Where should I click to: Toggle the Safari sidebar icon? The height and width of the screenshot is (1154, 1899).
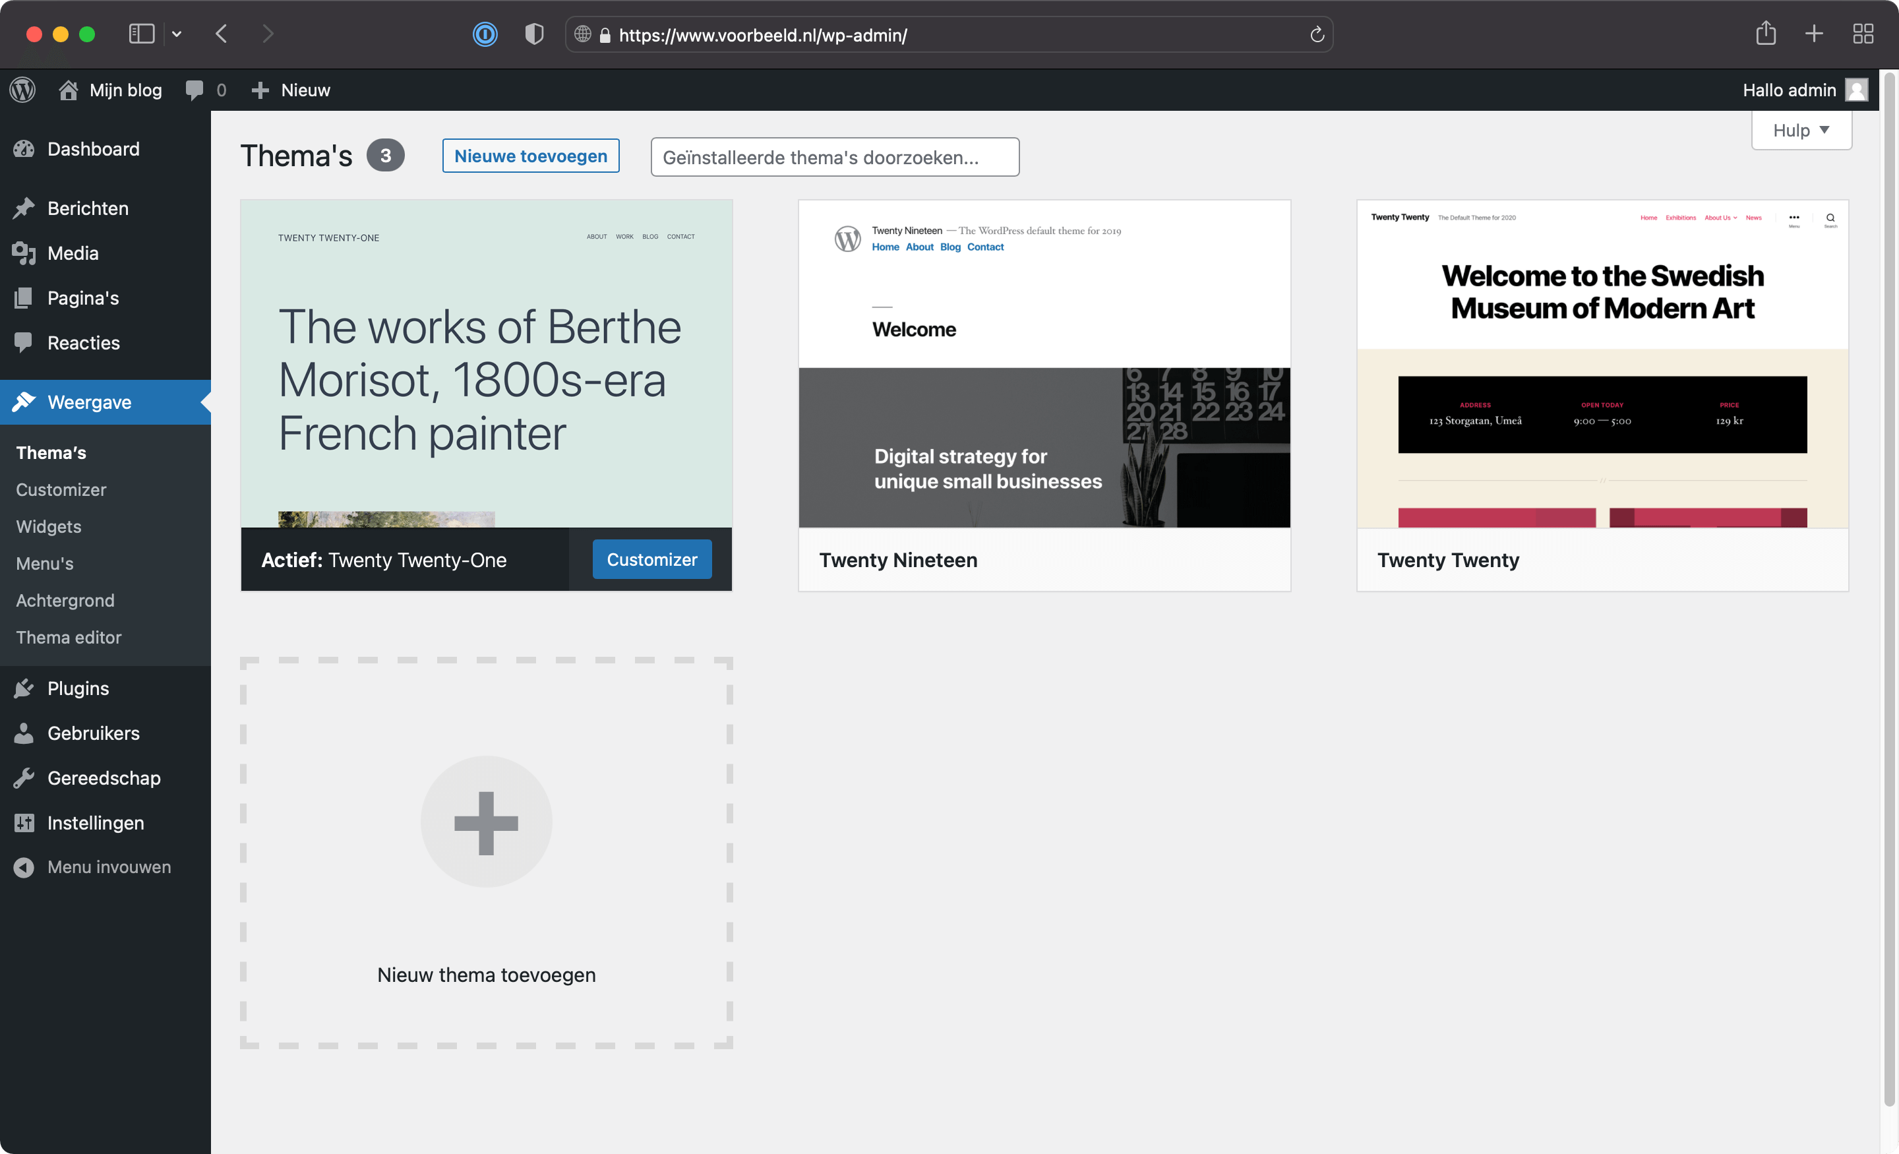tap(142, 34)
